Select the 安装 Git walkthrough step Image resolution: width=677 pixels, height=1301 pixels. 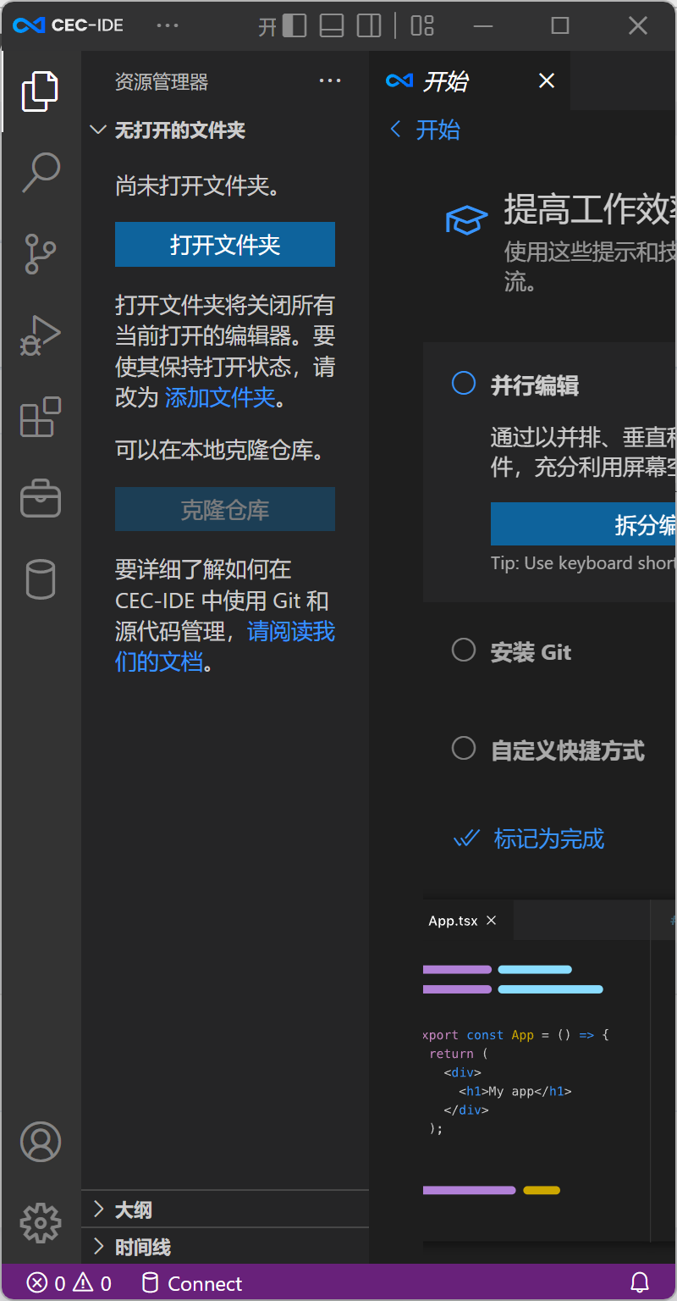pos(531,652)
